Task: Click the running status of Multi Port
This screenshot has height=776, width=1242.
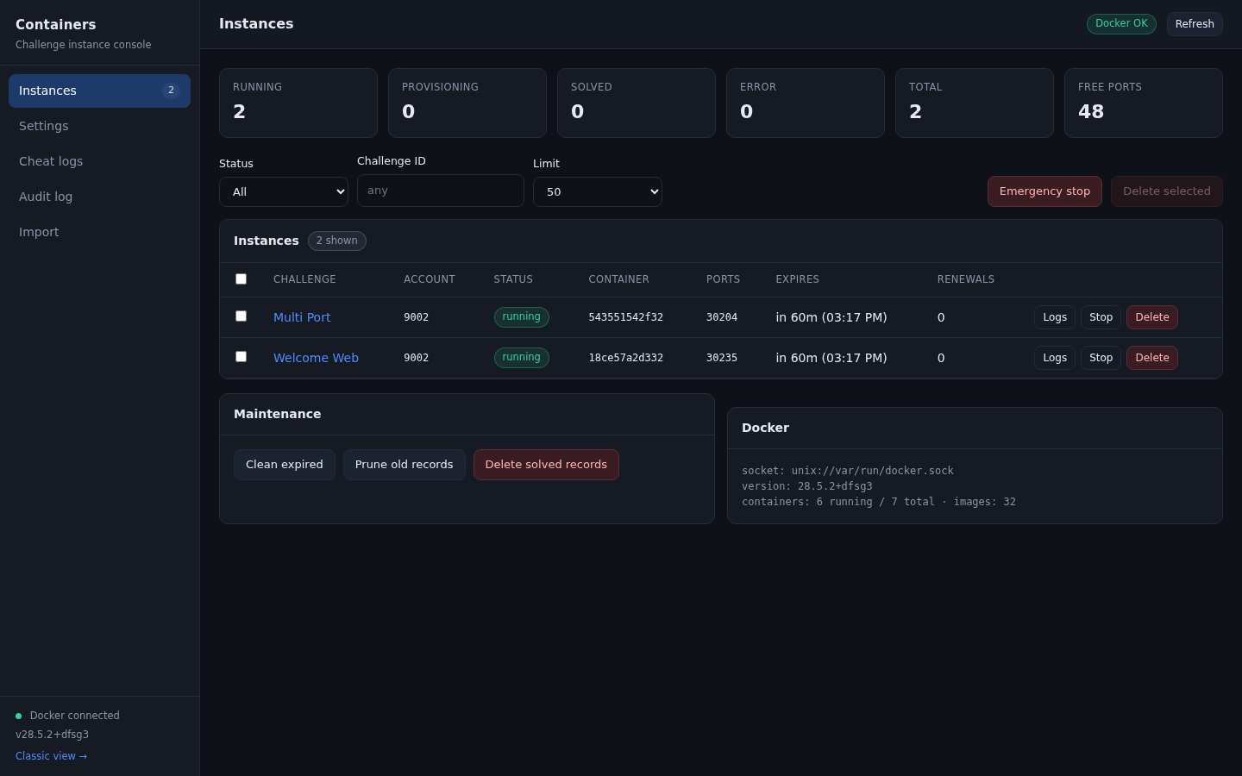Action: coord(522,316)
